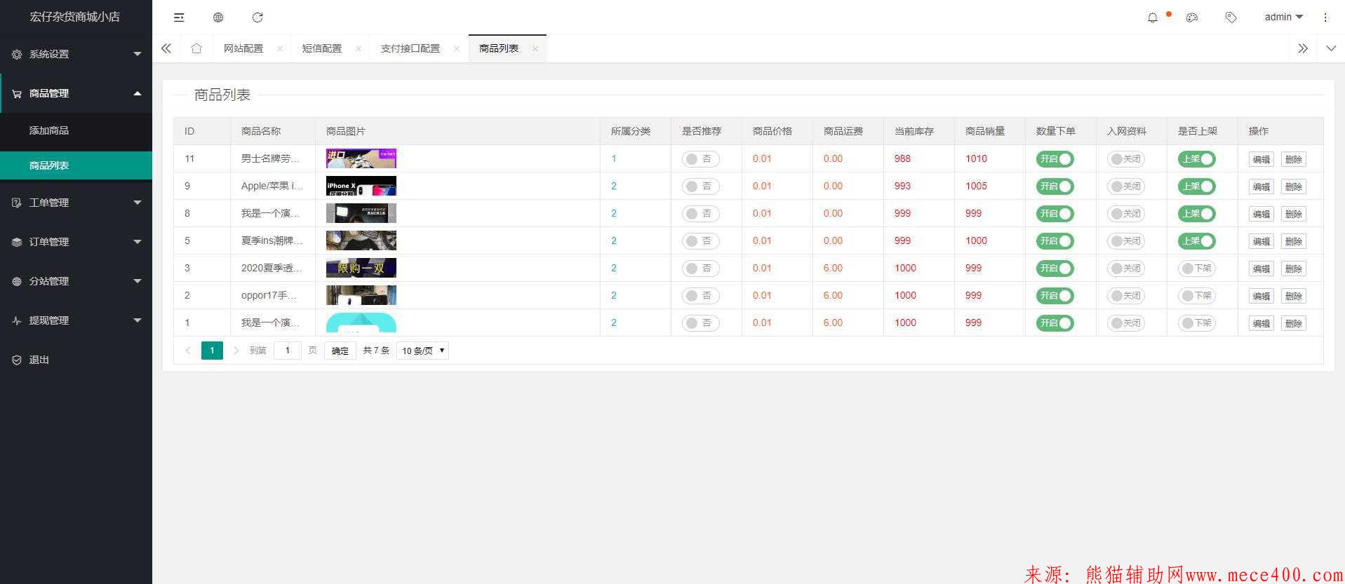Disable 上架 switch for product ID 9

[1196, 186]
